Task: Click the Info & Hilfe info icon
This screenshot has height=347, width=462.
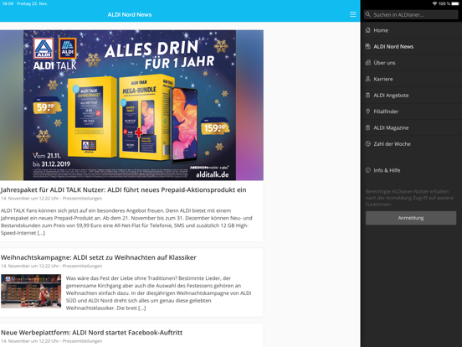Action: (367, 170)
